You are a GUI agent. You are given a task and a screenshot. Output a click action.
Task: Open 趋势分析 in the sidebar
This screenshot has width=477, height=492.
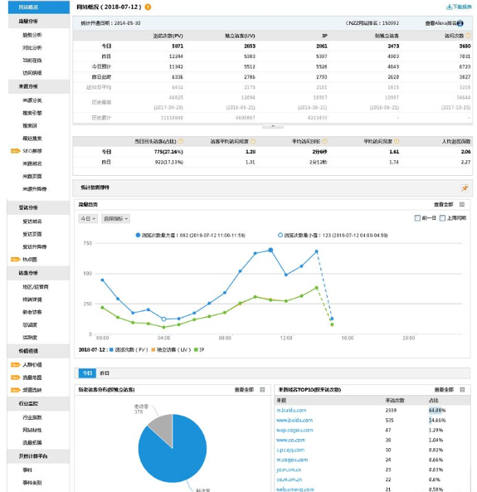[32, 35]
